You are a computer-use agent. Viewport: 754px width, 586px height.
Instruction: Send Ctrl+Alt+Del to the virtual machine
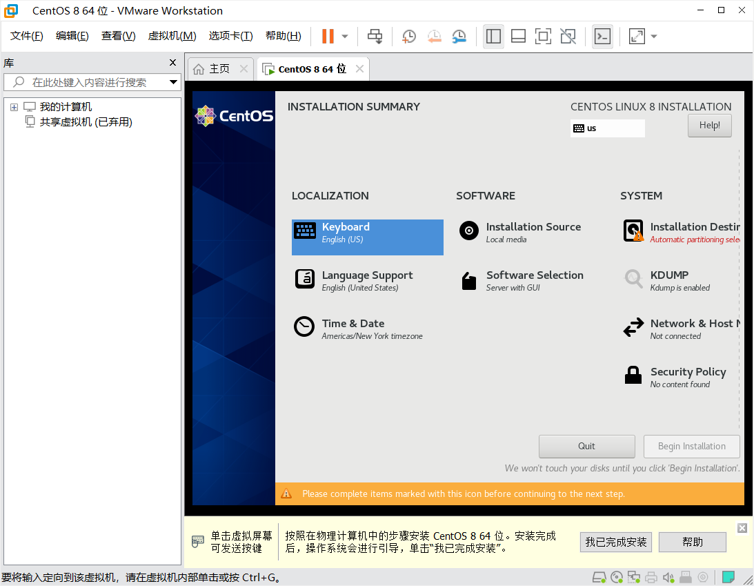(375, 36)
